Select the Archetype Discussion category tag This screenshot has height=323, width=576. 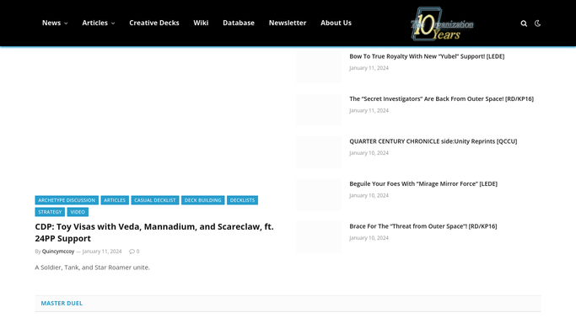[67, 200]
